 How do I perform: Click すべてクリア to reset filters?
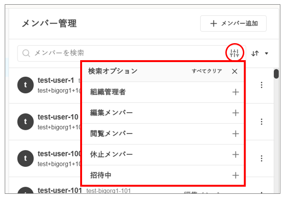tap(207, 71)
